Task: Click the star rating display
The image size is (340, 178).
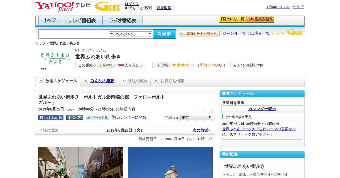Action: click(183, 65)
